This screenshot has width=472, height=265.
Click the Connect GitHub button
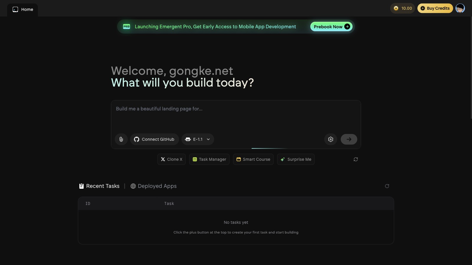click(154, 139)
